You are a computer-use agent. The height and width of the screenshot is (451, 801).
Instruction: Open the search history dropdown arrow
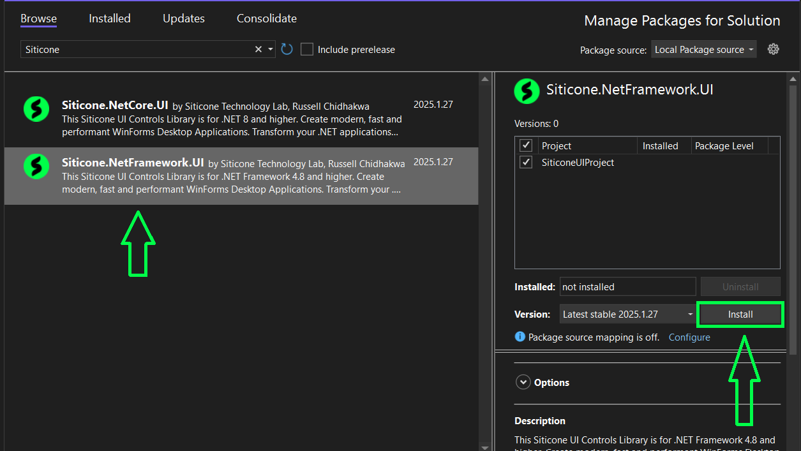click(x=271, y=49)
